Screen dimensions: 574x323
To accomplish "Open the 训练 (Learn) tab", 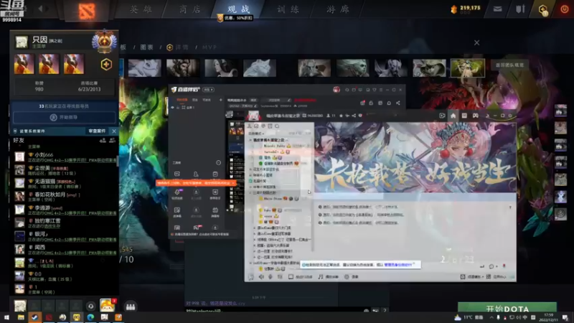I will click(x=288, y=9).
